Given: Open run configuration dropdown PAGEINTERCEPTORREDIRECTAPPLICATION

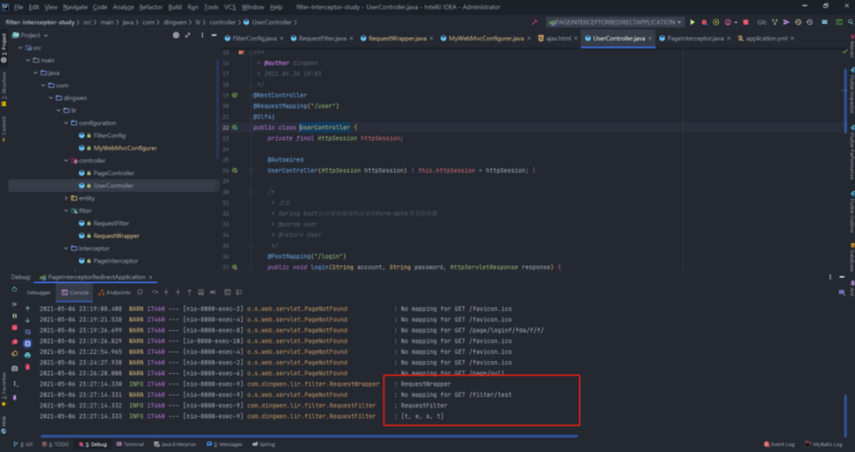Looking at the screenshot, I should coord(615,22).
